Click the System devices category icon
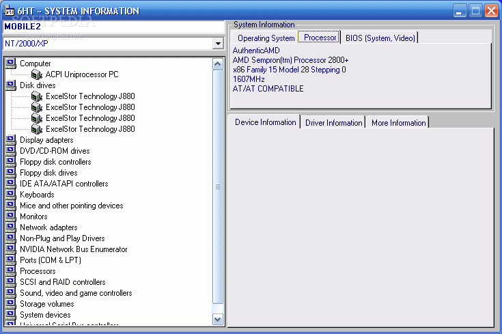The height and width of the screenshot is (334, 502). (10, 314)
